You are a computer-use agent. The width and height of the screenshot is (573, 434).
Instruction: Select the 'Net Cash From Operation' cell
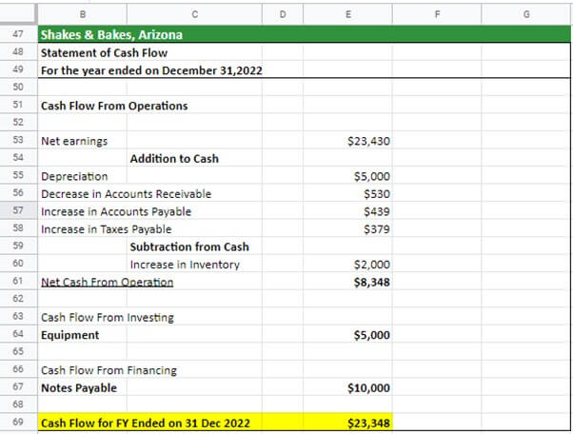[x=107, y=282]
